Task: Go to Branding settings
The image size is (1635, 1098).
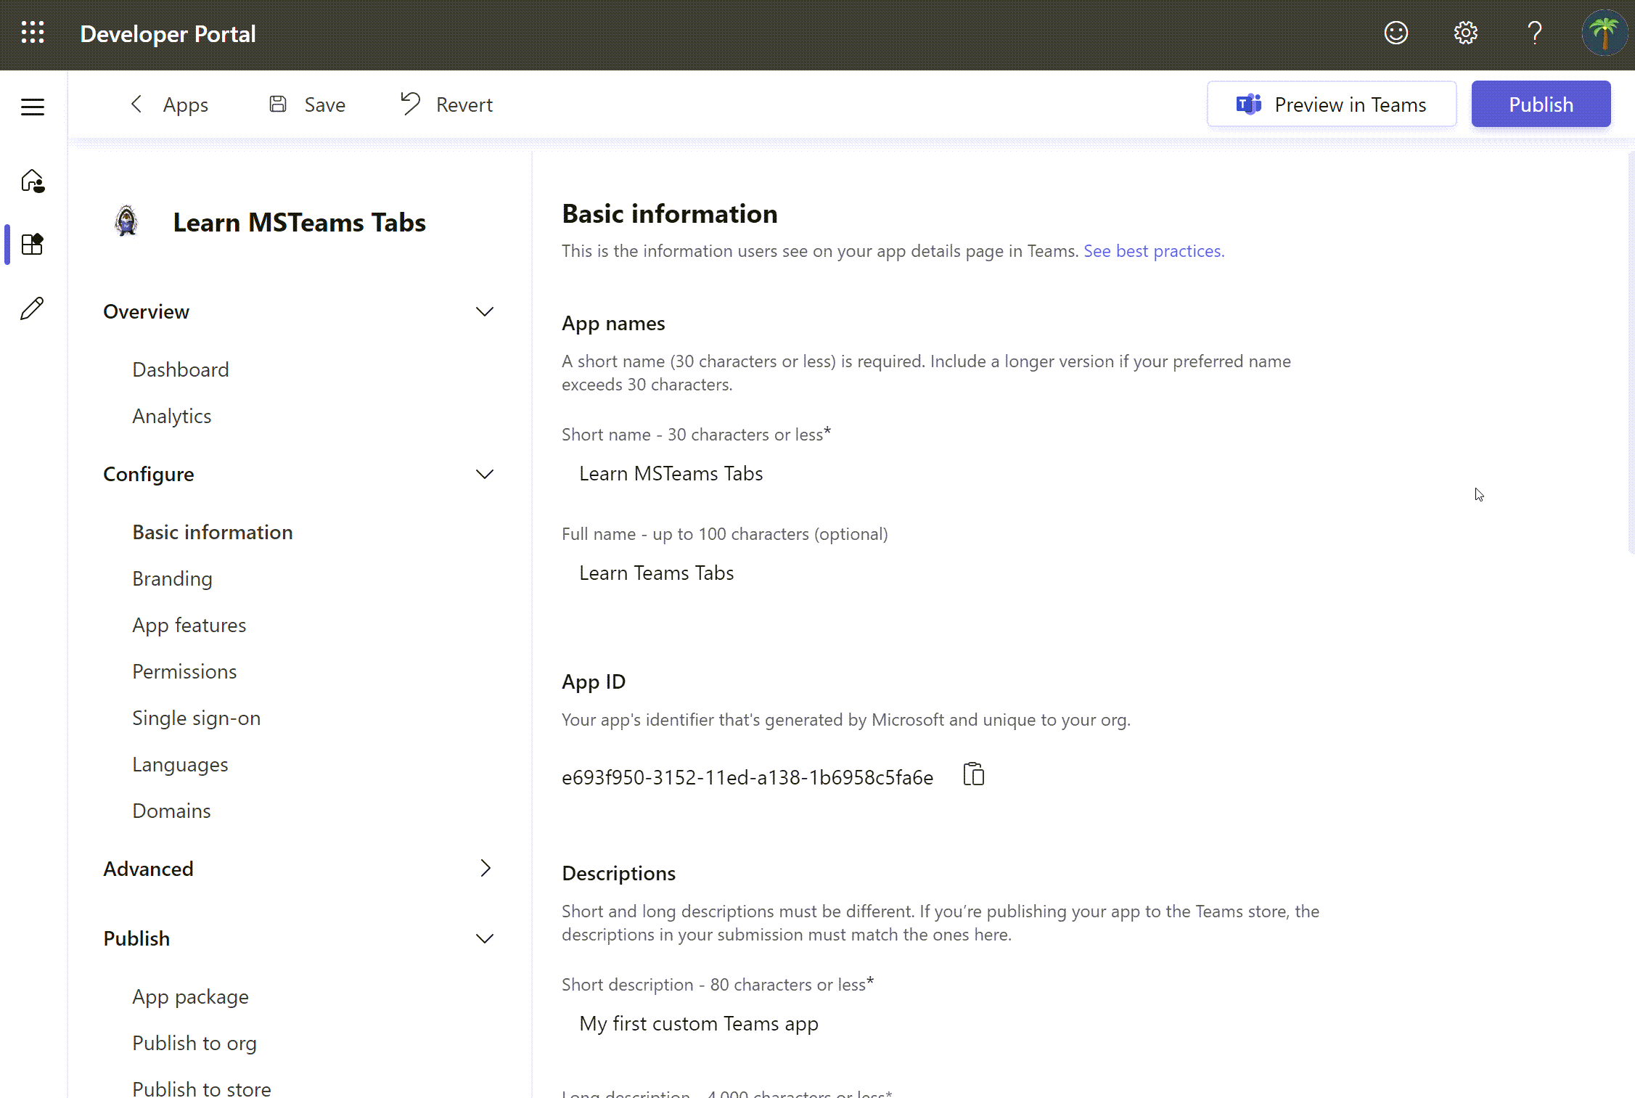Action: 172,578
